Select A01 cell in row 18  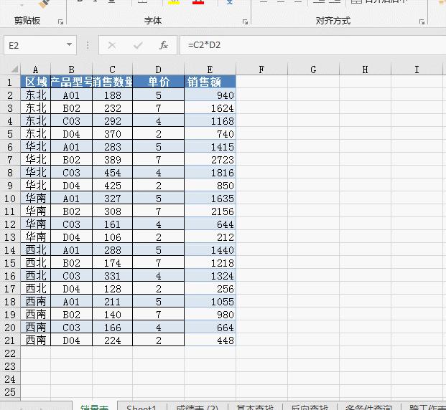coord(71,302)
